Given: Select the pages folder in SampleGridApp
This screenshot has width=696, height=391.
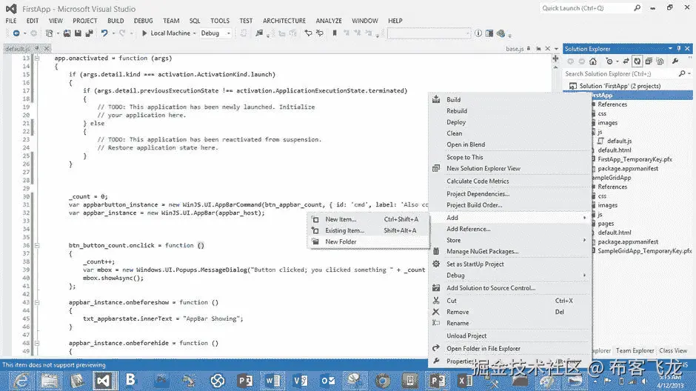Looking at the screenshot, I should coord(606,224).
